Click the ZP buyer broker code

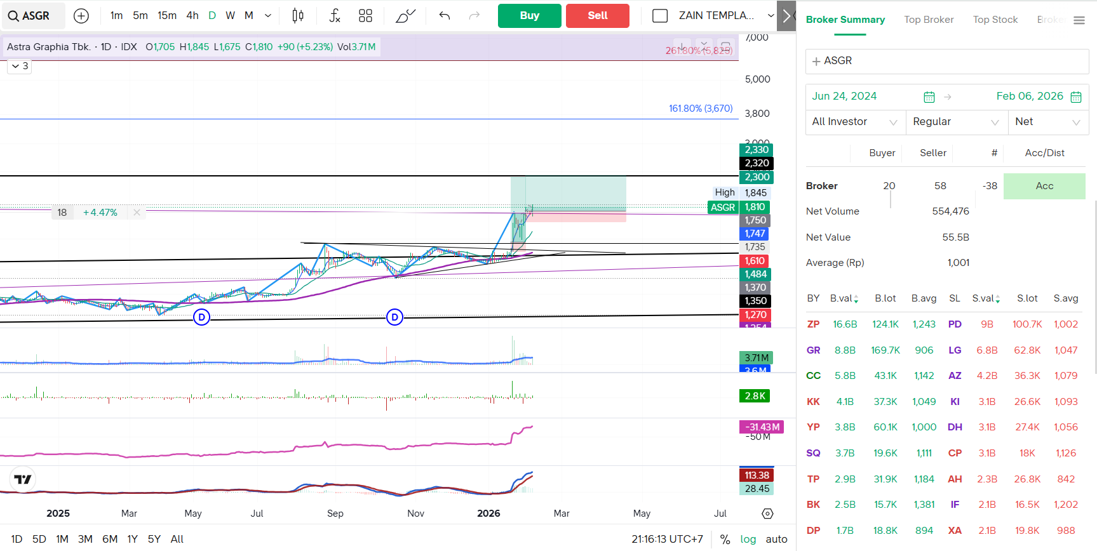pos(813,324)
